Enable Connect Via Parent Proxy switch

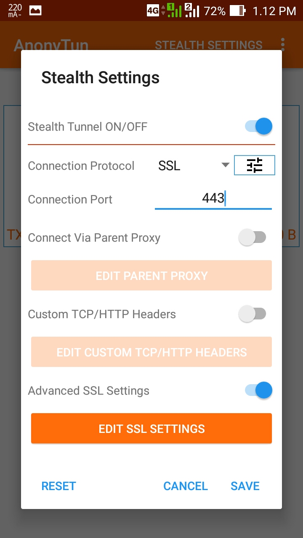click(x=252, y=237)
